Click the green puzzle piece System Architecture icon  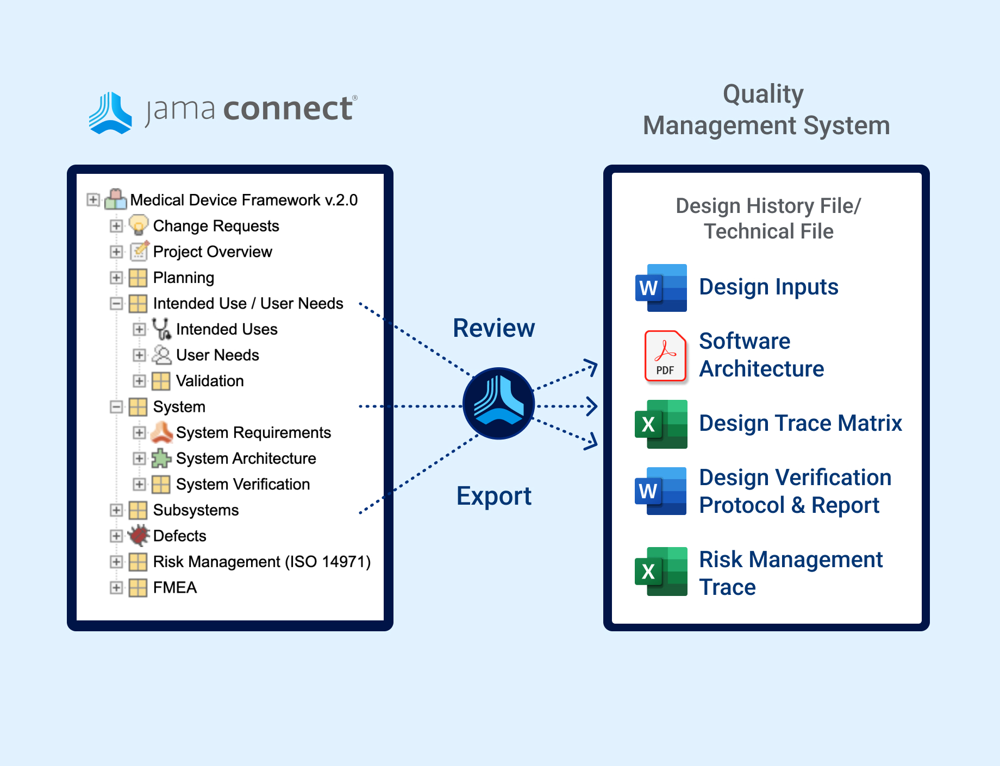click(x=161, y=459)
